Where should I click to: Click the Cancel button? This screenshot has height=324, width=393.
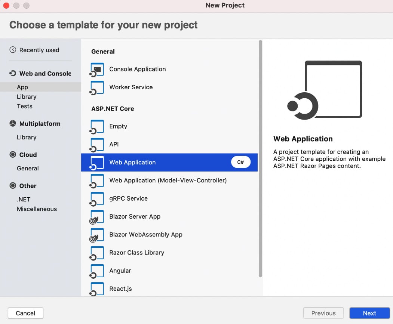pyautogui.click(x=25, y=313)
